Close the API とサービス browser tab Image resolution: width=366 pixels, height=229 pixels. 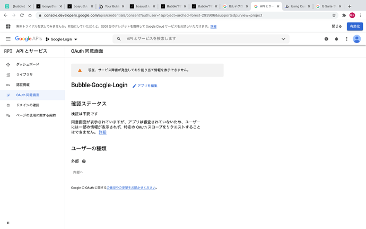click(x=278, y=6)
